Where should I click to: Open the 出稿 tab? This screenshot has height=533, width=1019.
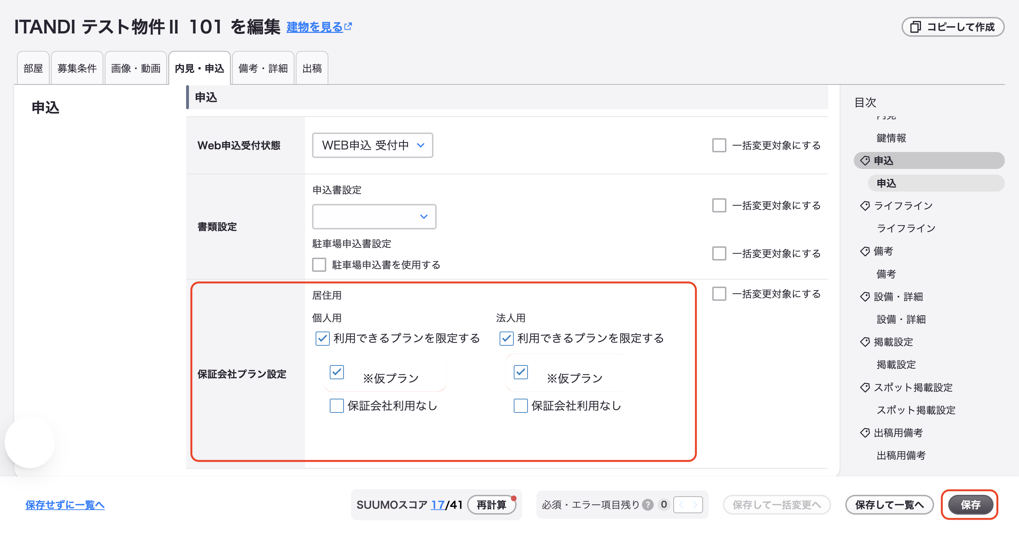tap(312, 68)
